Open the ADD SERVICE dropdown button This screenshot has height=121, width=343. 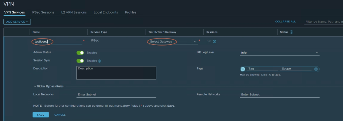pos(17,22)
